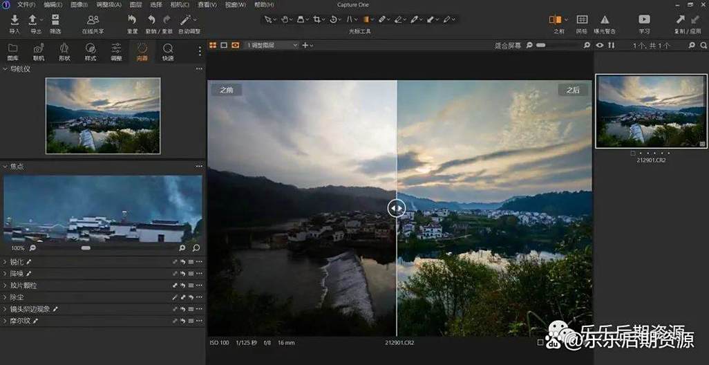
Task: Open the 文件 menu
Action: 26,5
